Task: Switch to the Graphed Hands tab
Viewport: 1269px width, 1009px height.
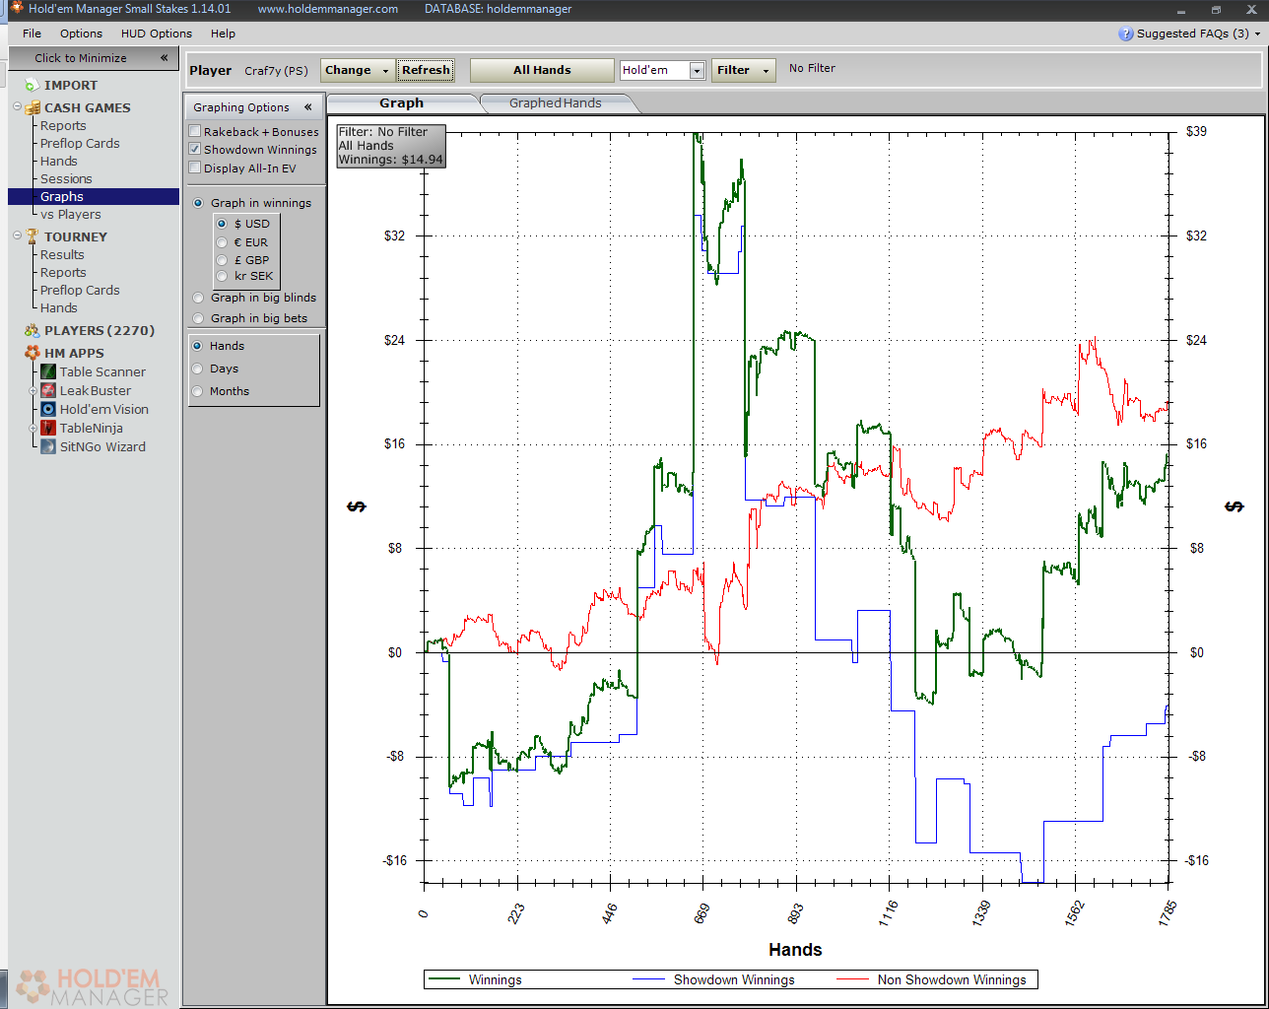Action: point(555,103)
